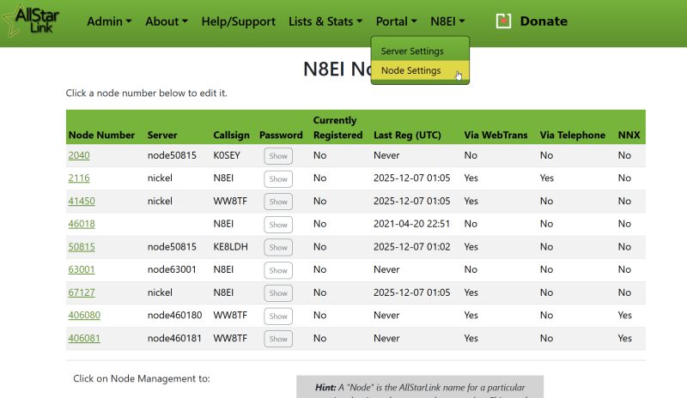Click the NNX column header
This screenshot has width=687, height=398.
tap(629, 135)
